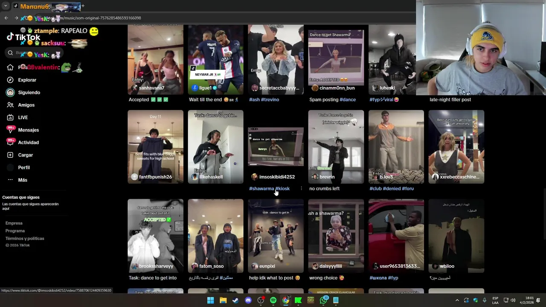Click caption text 'no crumbs left'
The height and width of the screenshot is (307, 546).
coord(324,188)
